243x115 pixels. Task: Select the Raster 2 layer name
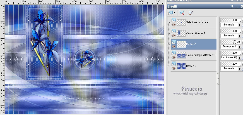click(x=191, y=44)
